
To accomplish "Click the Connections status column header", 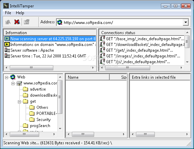I will click(x=142, y=32).
